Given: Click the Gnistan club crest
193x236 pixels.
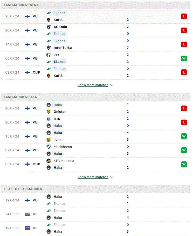Looking at the screenshot, I should (49, 112).
